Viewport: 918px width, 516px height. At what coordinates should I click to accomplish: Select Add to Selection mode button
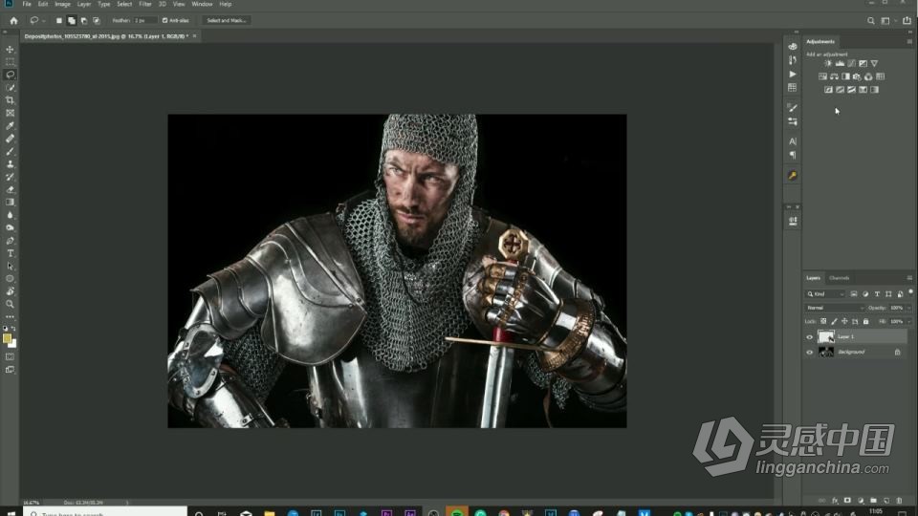pos(72,20)
